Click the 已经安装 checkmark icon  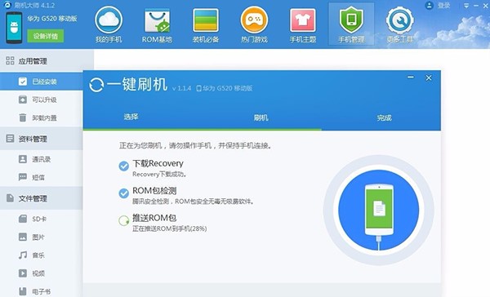(x=23, y=82)
